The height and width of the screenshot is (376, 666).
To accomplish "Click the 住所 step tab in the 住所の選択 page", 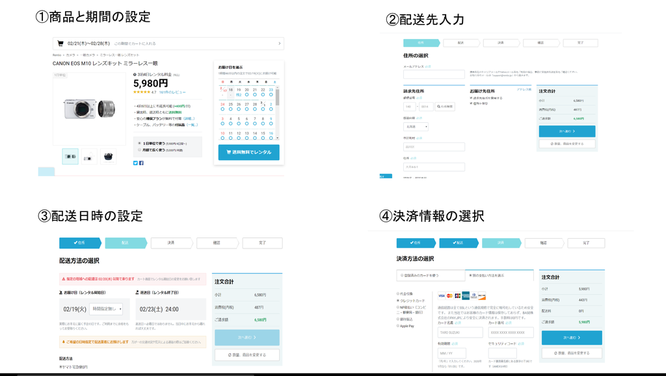I will [x=421, y=43].
